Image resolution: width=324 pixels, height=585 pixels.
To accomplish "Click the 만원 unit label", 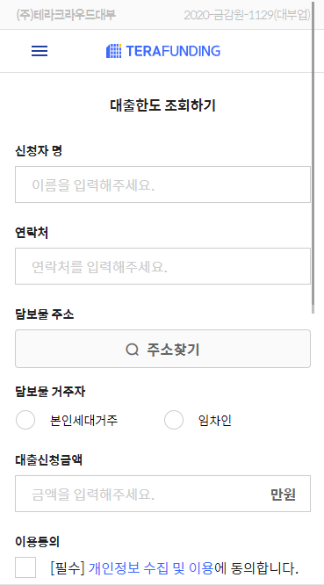I will (x=283, y=494).
